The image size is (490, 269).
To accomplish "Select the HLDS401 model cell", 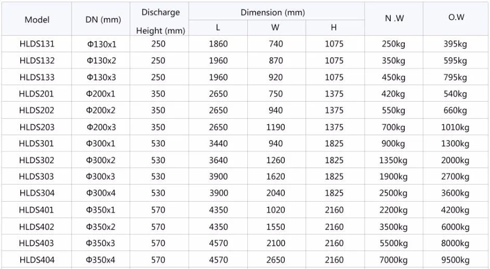I will [x=36, y=210].
